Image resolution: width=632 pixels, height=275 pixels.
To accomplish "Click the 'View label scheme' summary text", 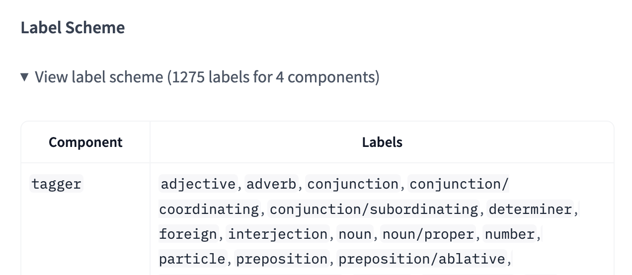I will click(207, 77).
